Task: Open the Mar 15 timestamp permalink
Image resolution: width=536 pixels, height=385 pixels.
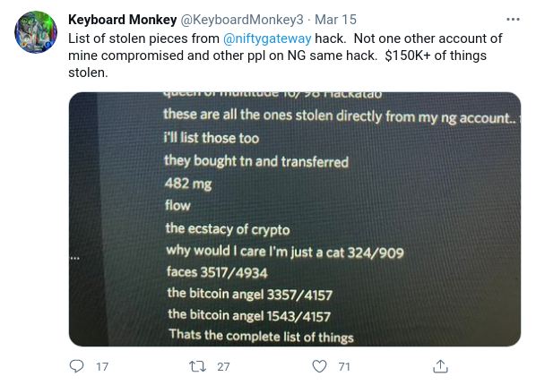Action: pyautogui.click(x=335, y=20)
